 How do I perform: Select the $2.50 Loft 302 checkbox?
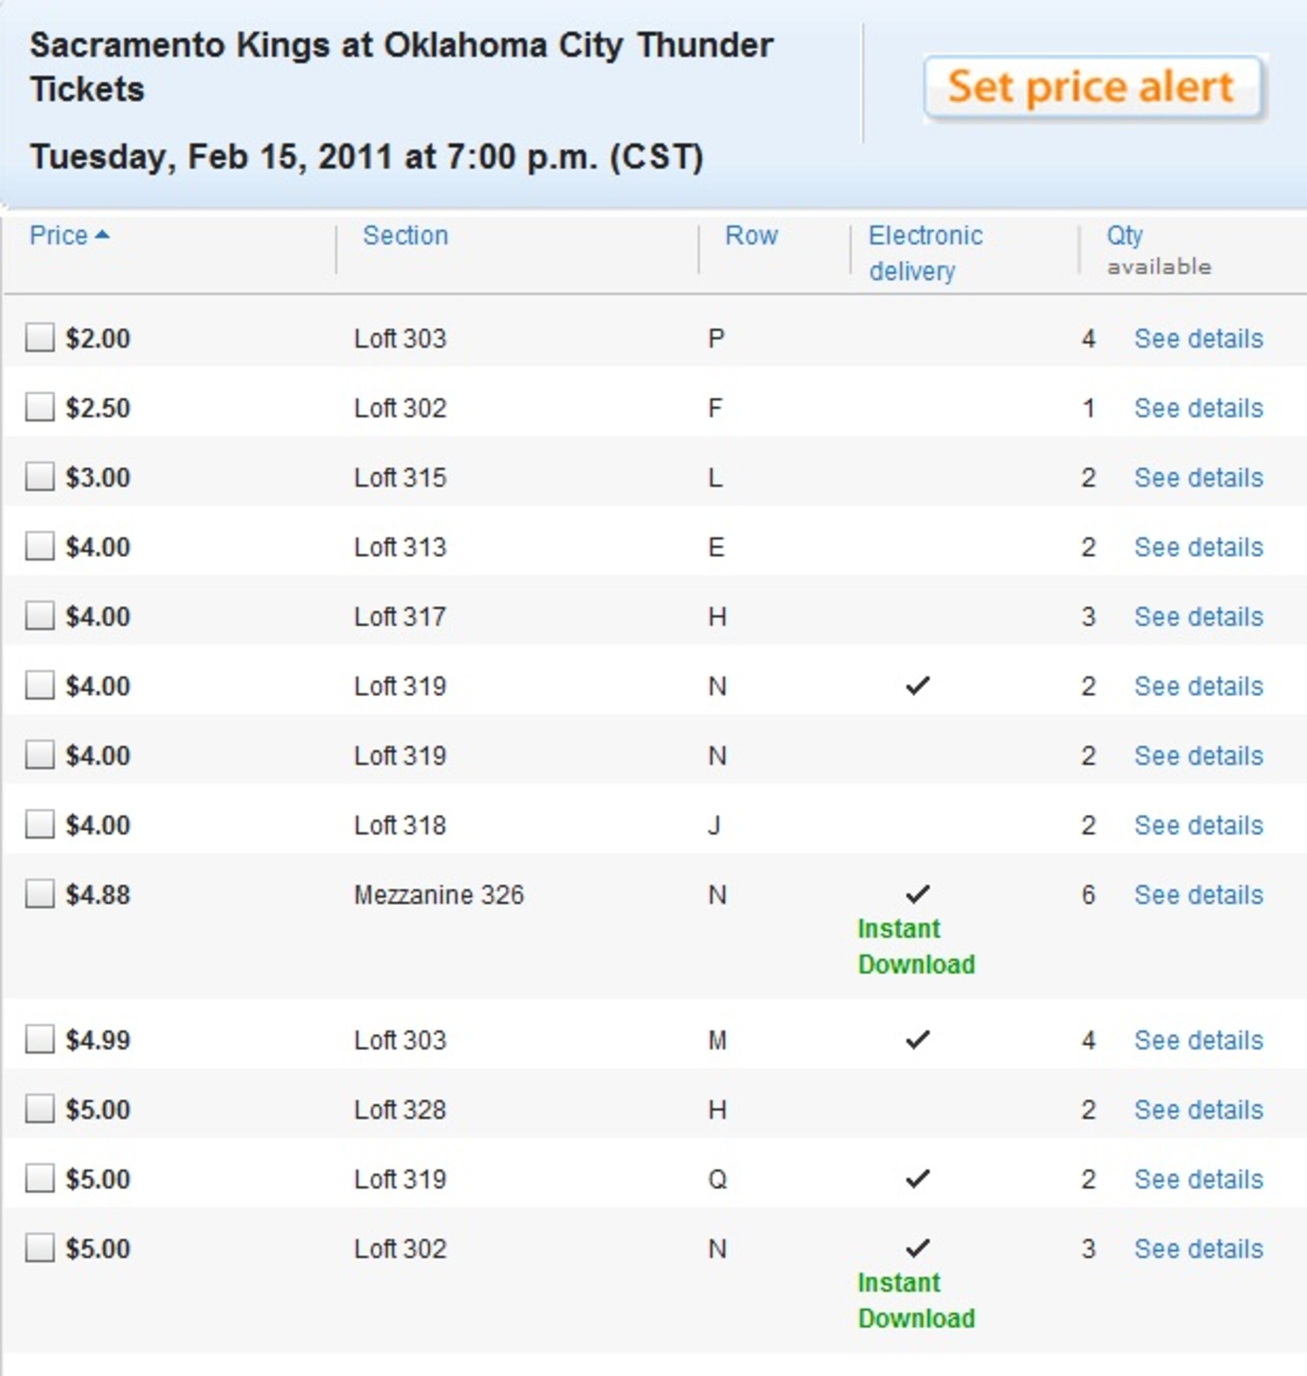click(40, 407)
